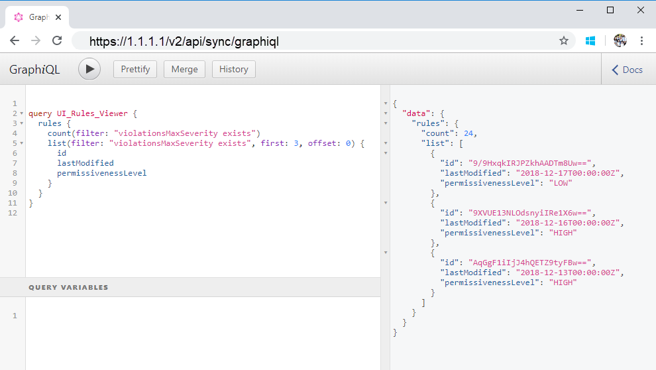656x370 pixels.
Task: Open the Docs explorer
Action: point(627,70)
